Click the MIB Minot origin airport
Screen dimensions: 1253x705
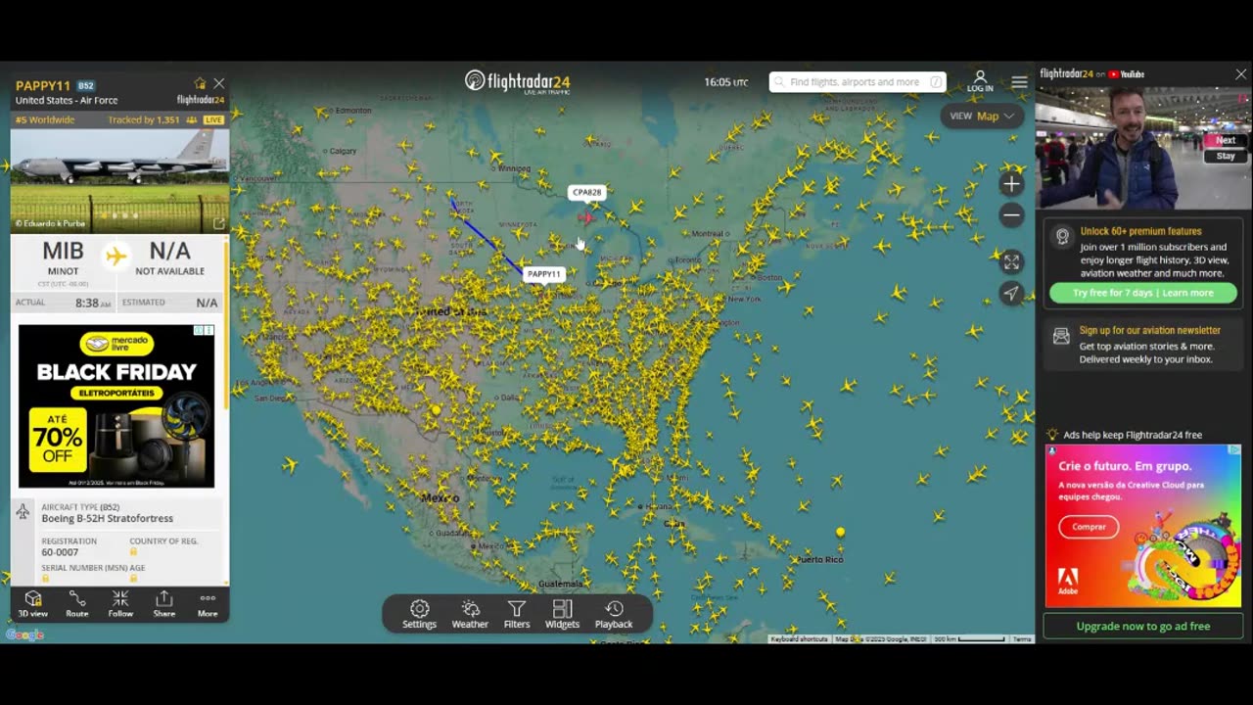(63, 258)
